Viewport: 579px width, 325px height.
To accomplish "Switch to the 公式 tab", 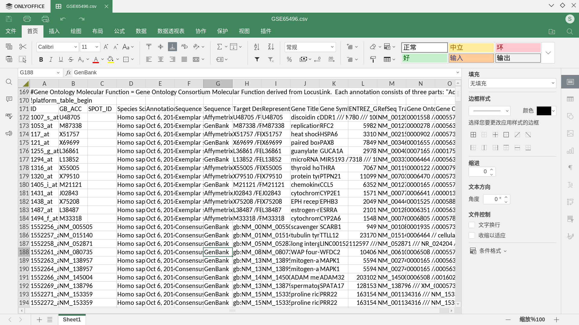I will pos(119,31).
